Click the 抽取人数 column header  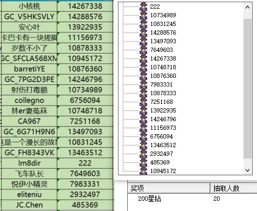(234, 188)
